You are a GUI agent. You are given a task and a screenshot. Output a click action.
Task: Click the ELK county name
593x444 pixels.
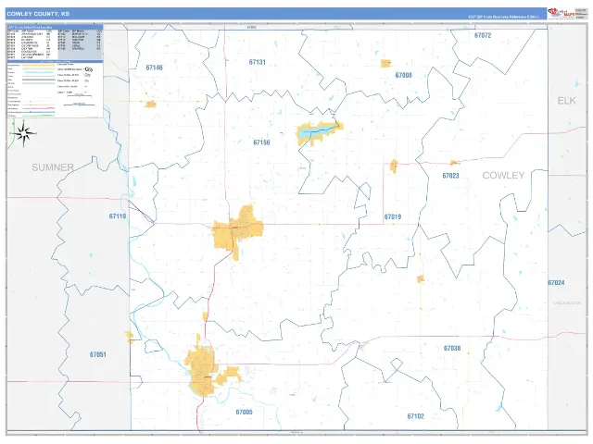[566, 101]
